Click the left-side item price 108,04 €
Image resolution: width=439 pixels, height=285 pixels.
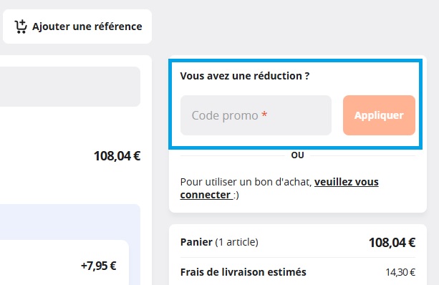[117, 156]
